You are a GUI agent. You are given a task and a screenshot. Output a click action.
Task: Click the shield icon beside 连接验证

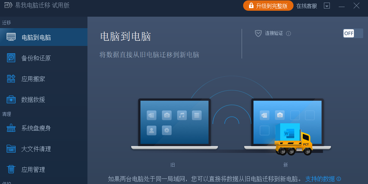[x=258, y=33]
